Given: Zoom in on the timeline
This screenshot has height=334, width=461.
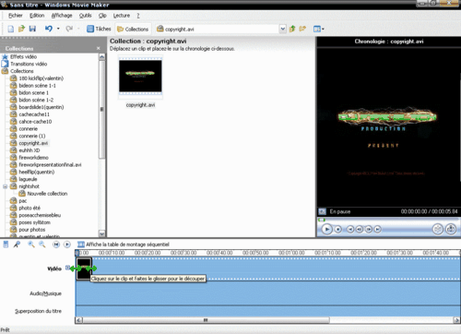Looking at the screenshot, I should click(x=31, y=245).
